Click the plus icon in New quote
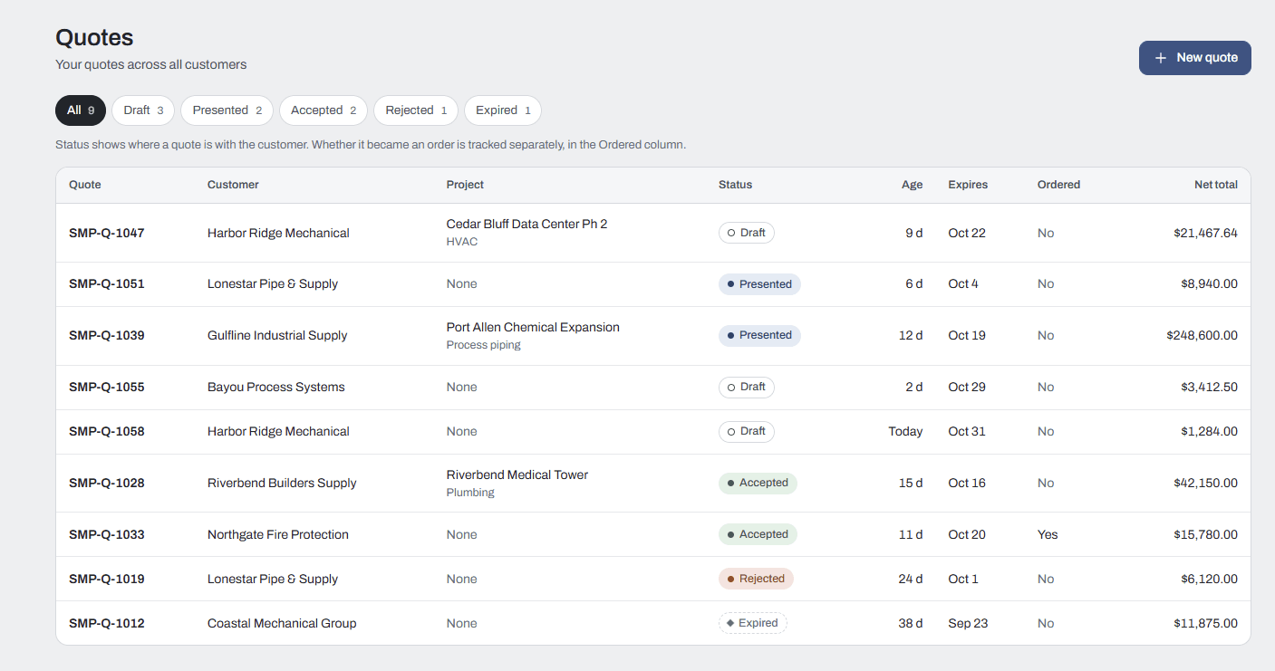1275x671 pixels. (x=1160, y=58)
